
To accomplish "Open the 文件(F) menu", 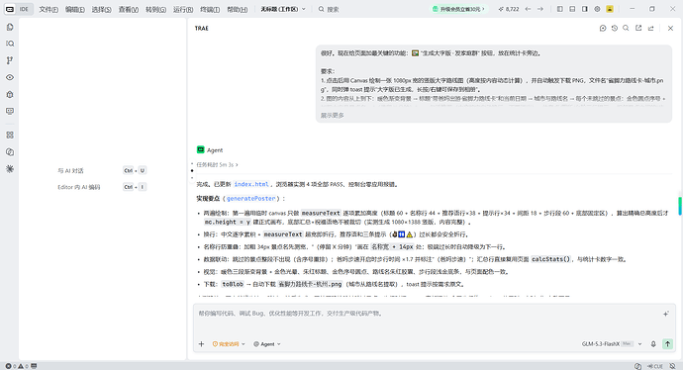I will [49, 9].
